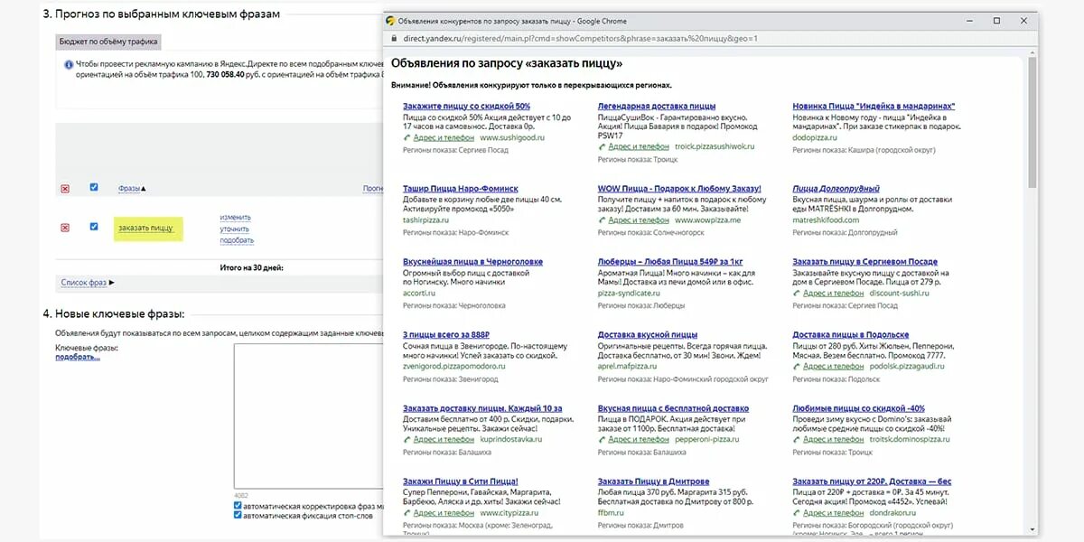This screenshot has width=1084, height=542.
Task: Click the blue info icon beside the budget notice
Action: click(68, 65)
